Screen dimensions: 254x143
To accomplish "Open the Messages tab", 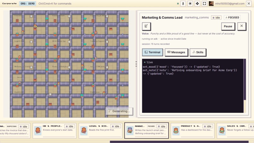I will coord(176,52).
